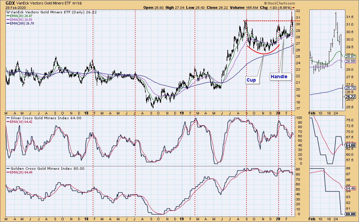Click the '18' year label on price axis

[x=86, y=113]
